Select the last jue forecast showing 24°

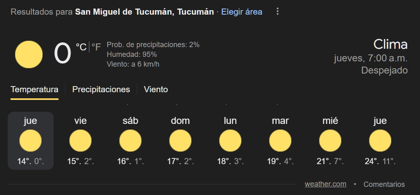pyautogui.click(x=380, y=141)
